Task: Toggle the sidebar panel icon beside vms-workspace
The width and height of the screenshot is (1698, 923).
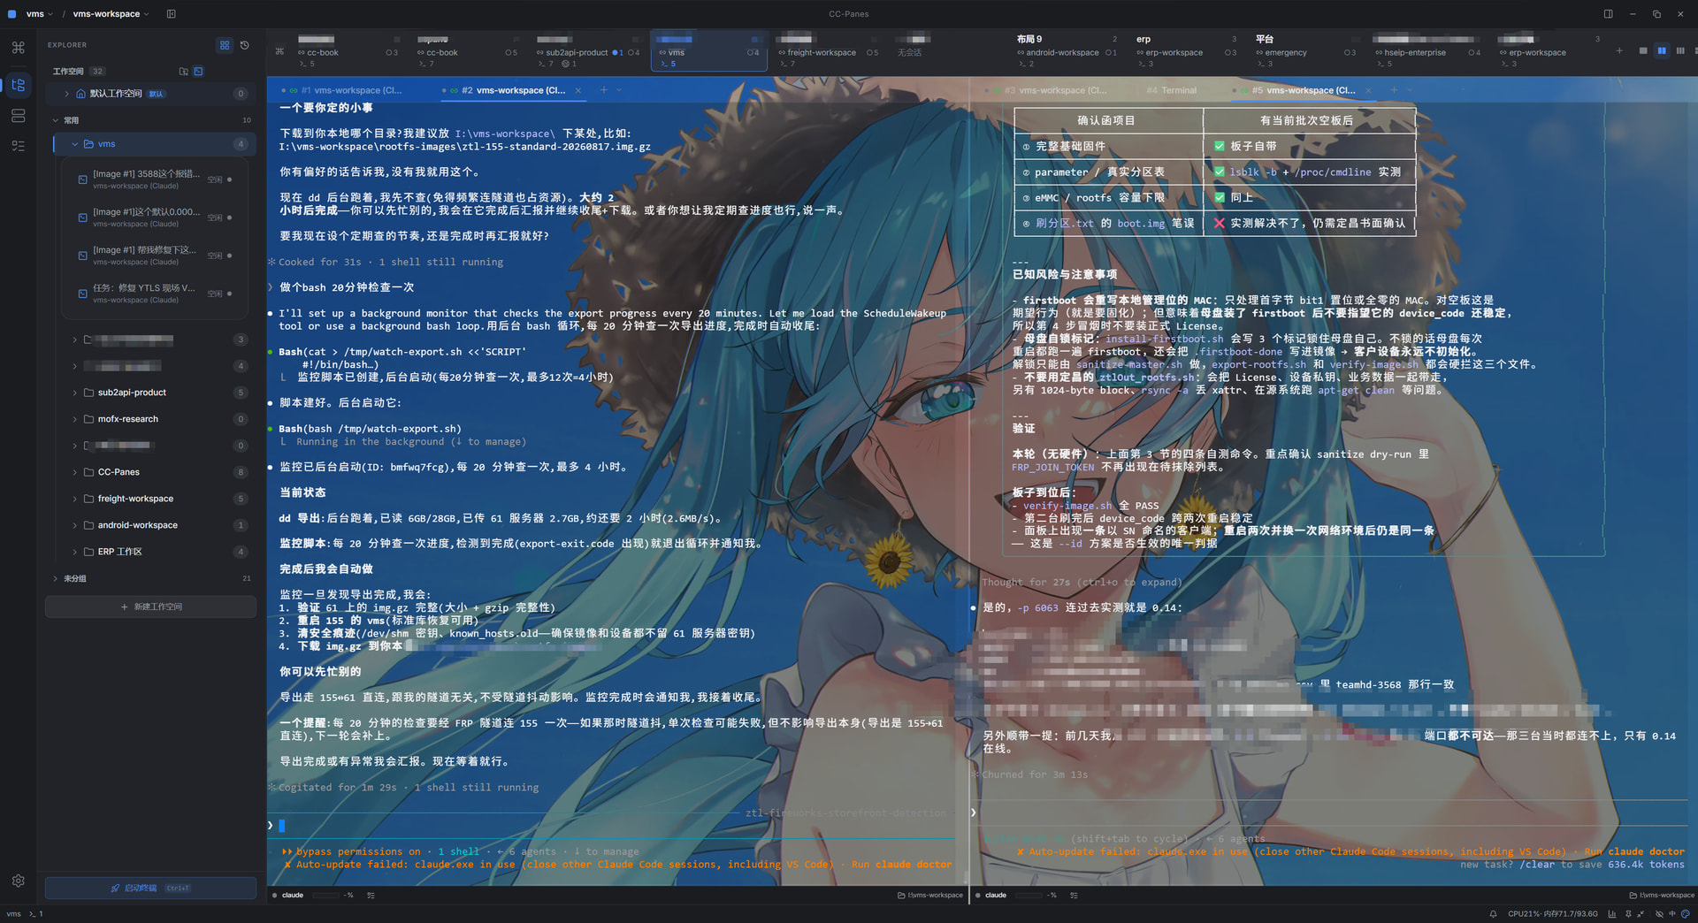Action: point(171,14)
